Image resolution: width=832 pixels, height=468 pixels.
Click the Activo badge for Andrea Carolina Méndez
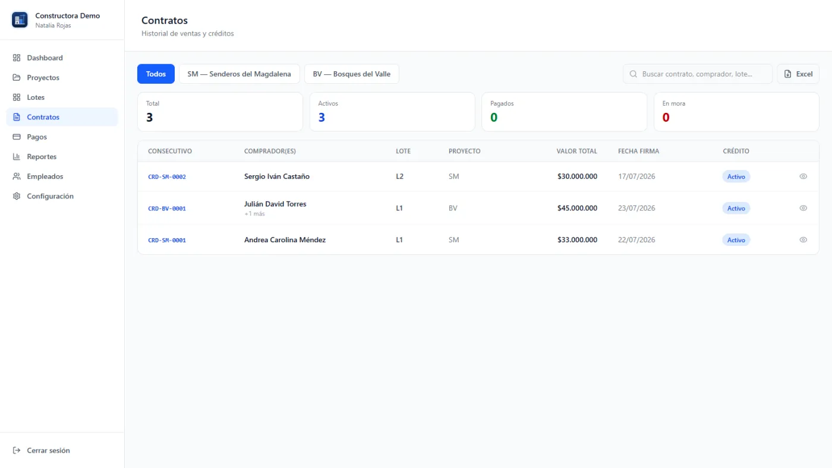(x=736, y=240)
